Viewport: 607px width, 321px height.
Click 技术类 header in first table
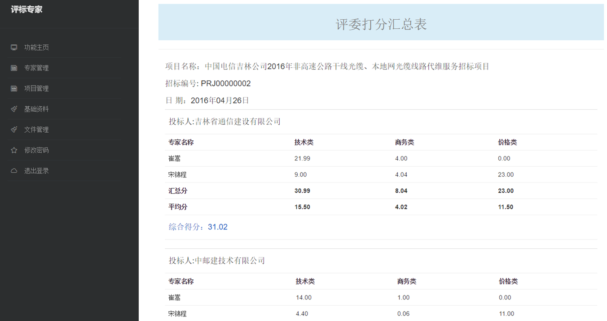click(x=304, y=142)
